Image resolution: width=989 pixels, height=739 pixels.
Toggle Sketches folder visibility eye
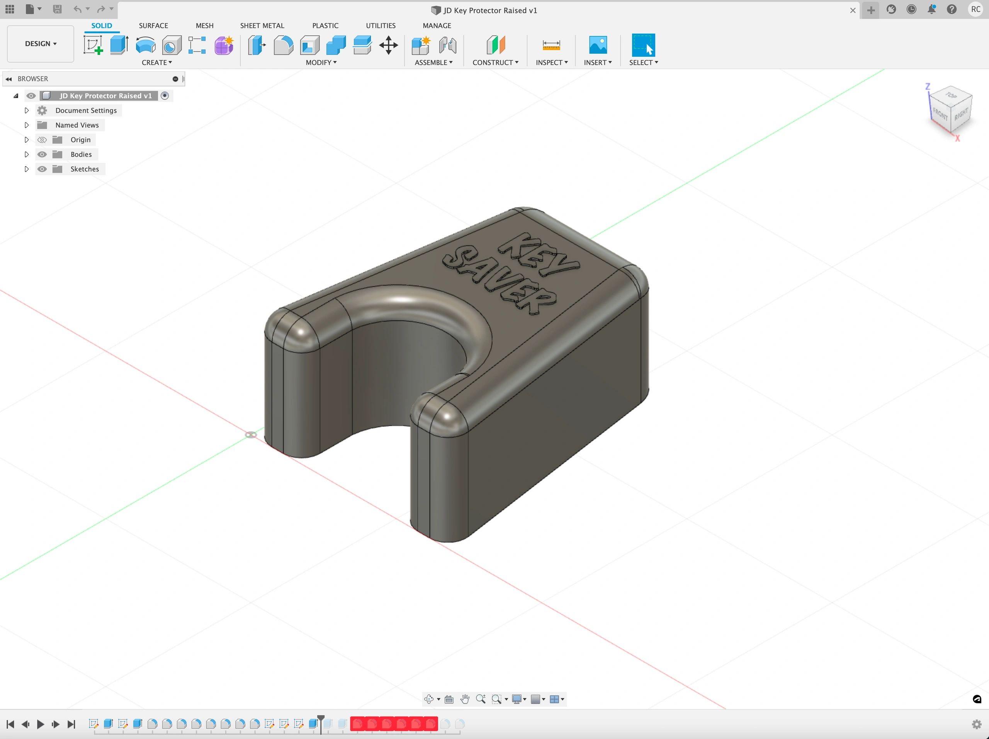(x=42, y=169)
